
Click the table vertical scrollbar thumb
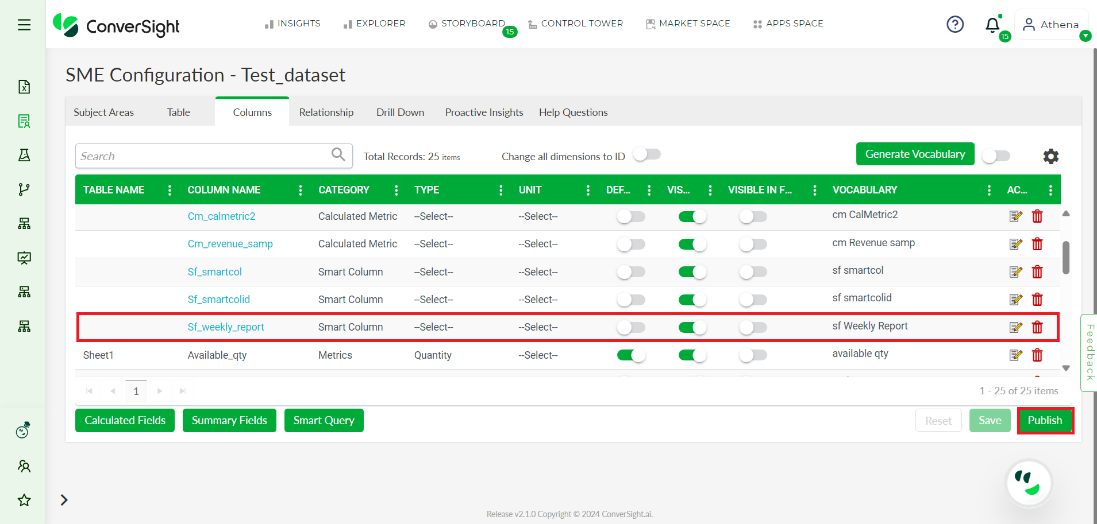click(x=1066, y=257)
